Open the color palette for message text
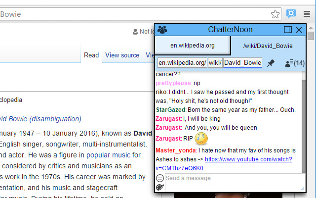Screen dimensions: 316x198 pos(160,187)
